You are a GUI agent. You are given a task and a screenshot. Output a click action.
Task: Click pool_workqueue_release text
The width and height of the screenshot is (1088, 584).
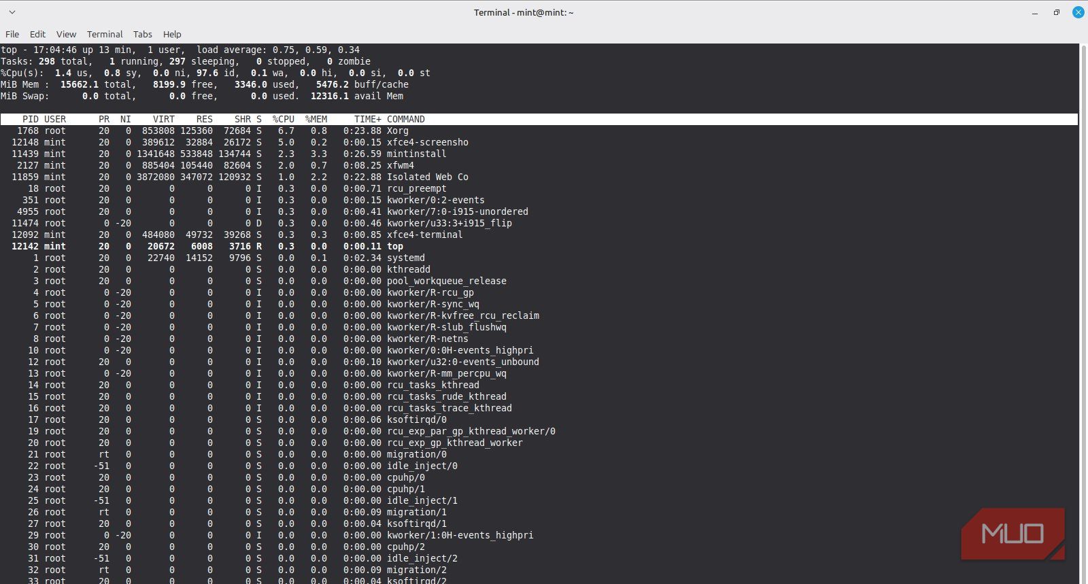tap(447, 281)
